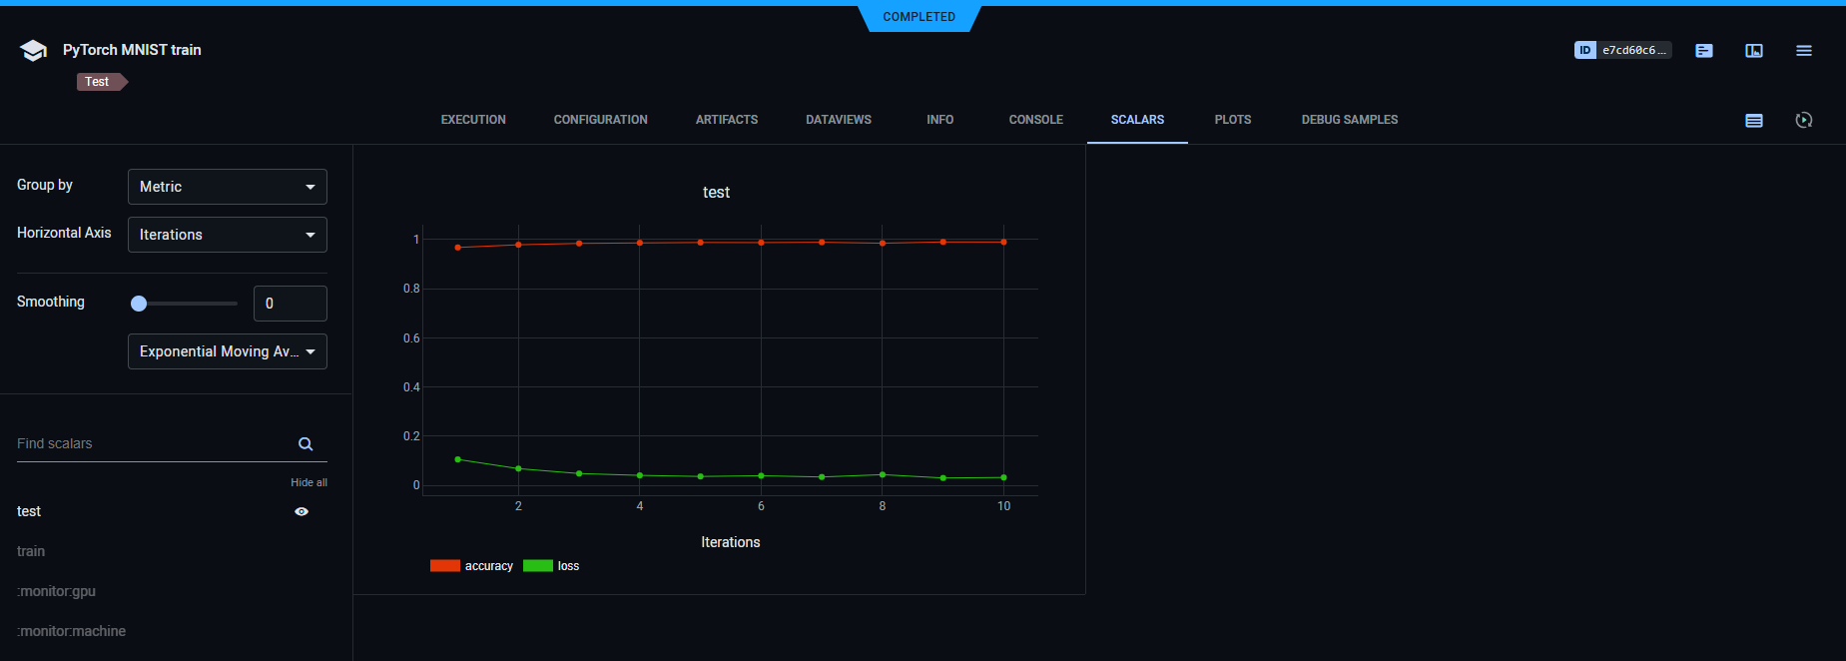
Task: Open full screen details view icon
Action: tap(1753, 51)
